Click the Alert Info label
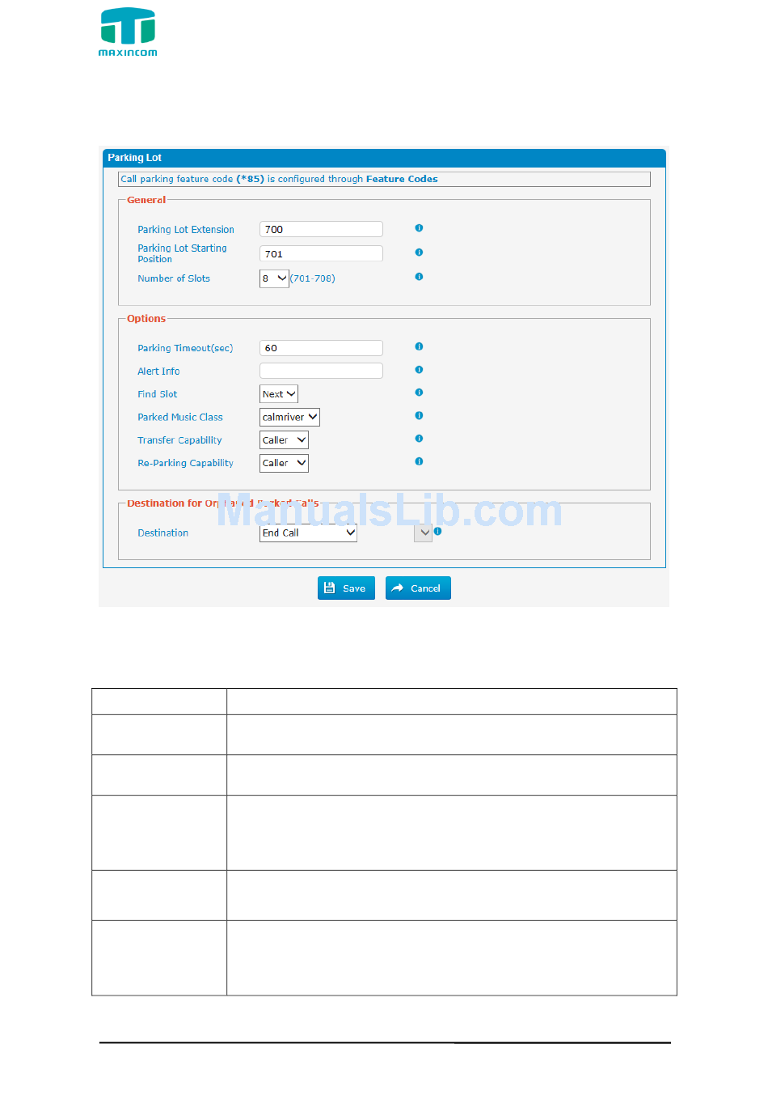The height and width of the screenshot is (1108, 768). click(158, 371)
